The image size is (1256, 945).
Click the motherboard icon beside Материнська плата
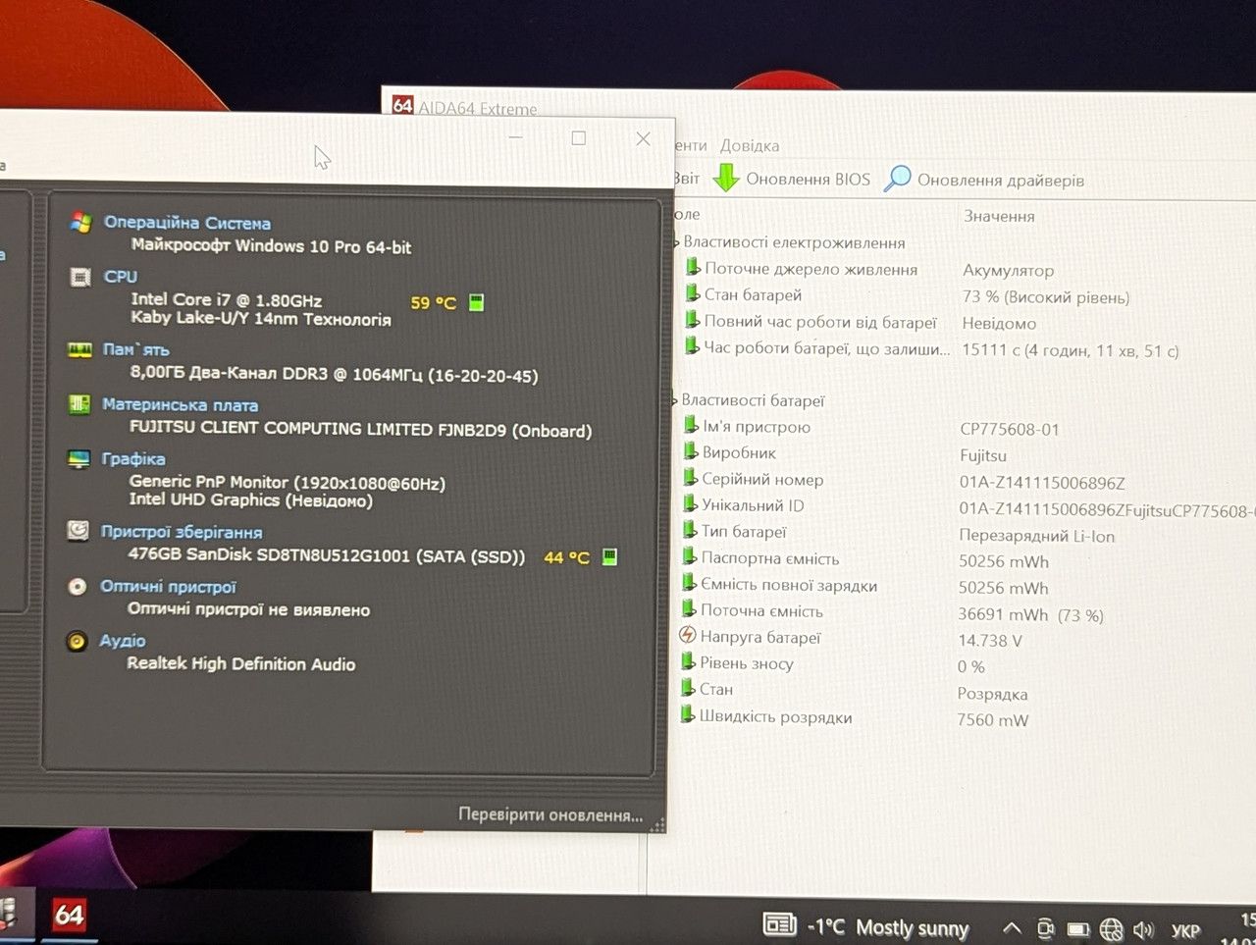point(79,404)
